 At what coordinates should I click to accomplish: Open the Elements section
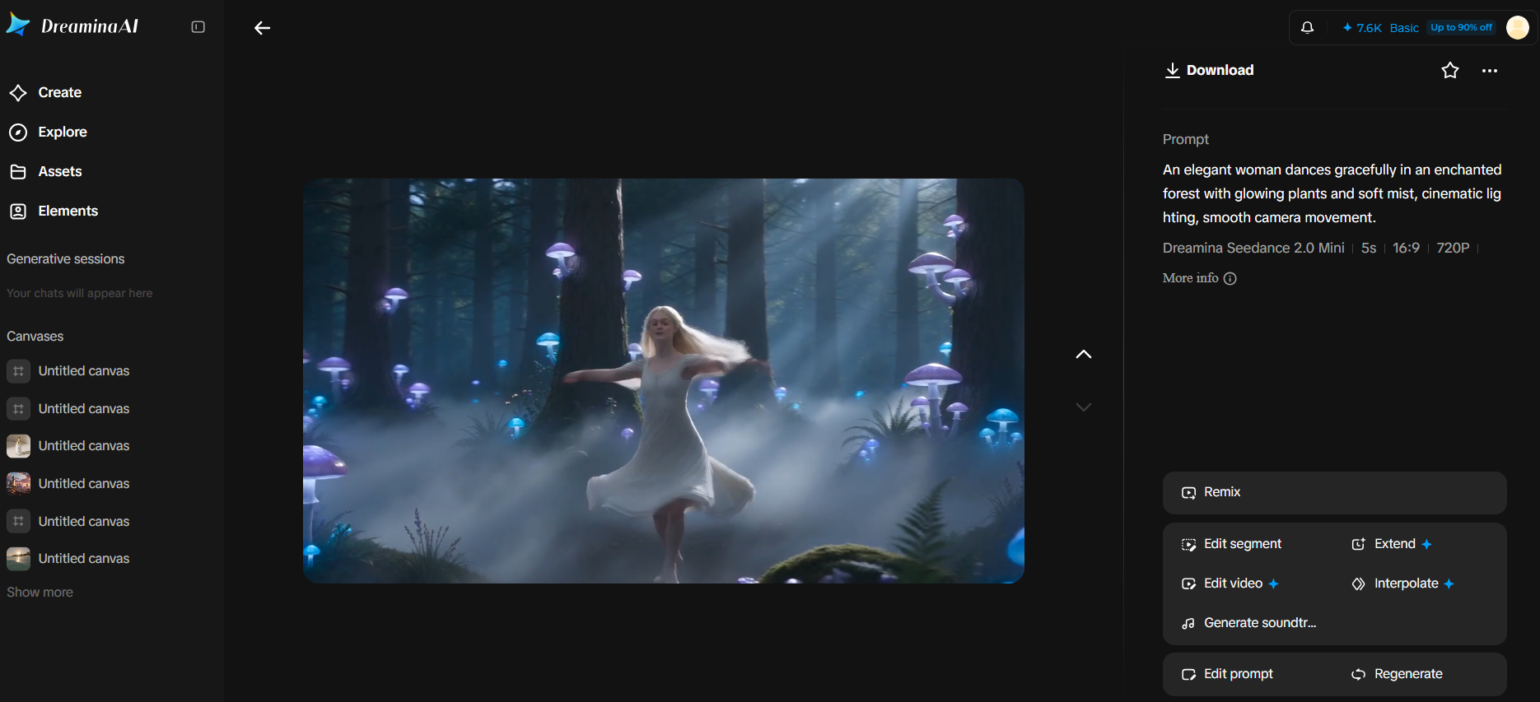[54, 211]
